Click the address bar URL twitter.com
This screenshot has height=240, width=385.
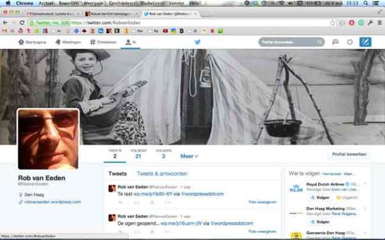point(106,23)
